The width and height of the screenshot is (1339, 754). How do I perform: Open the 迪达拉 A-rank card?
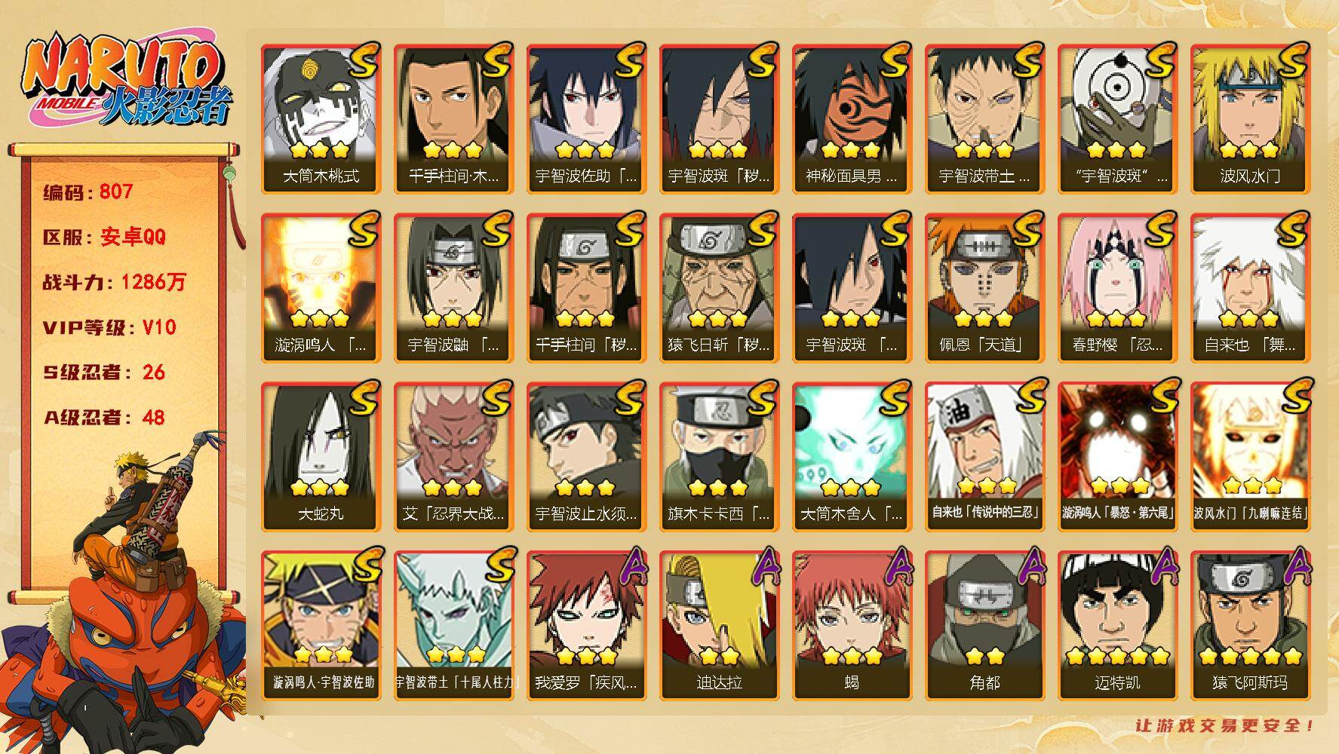(x=719, y=626)
